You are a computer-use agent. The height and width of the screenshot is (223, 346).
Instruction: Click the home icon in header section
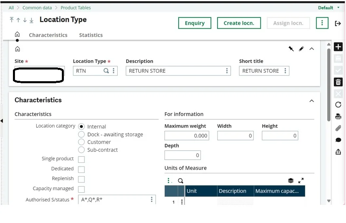click(17, 49)
